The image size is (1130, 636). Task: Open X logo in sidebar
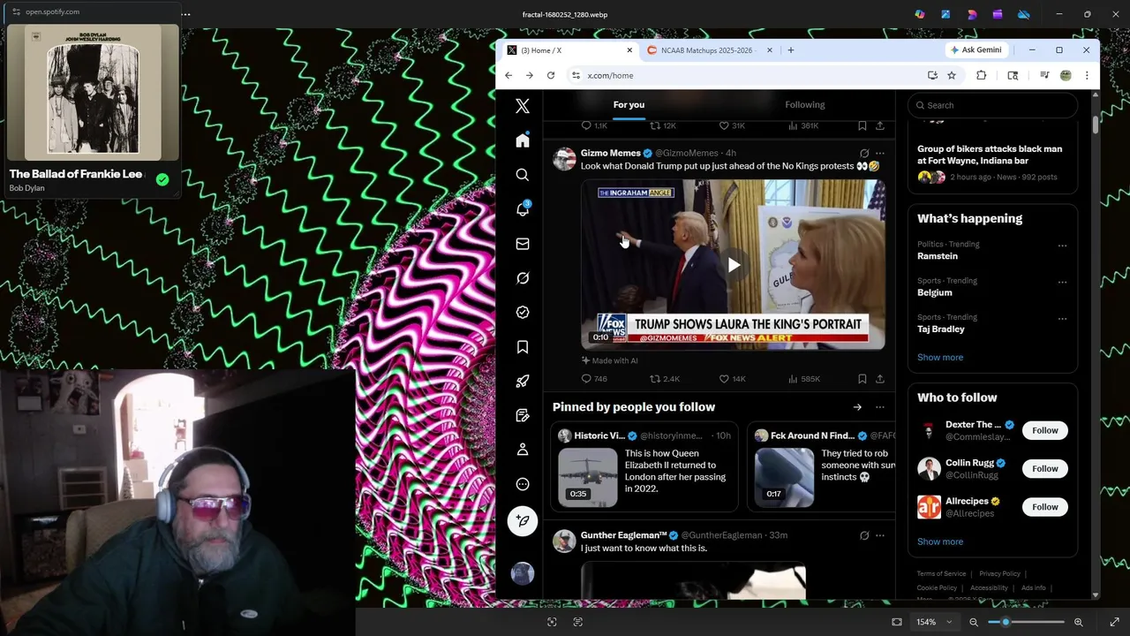pos(523,106)
